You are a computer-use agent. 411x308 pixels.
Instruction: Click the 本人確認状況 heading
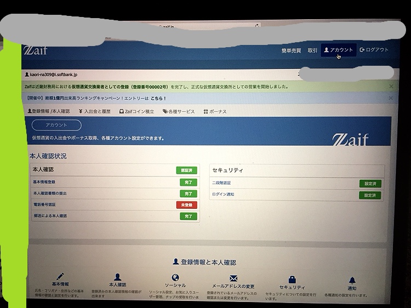tap(48, 156)
